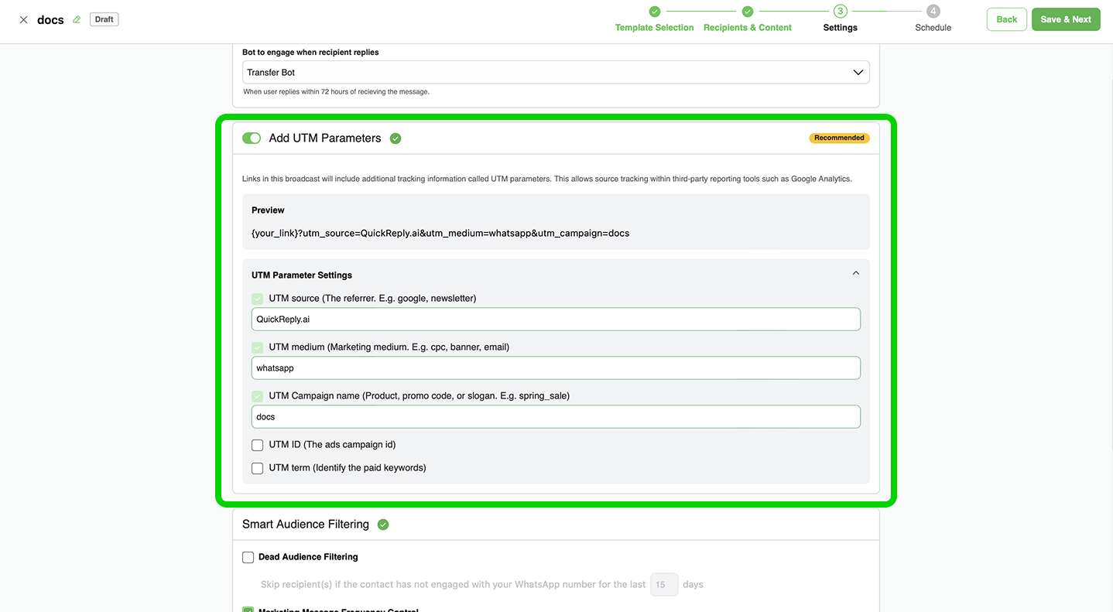Click the Template Selection step checkmark icon

[x=654, y=12]
